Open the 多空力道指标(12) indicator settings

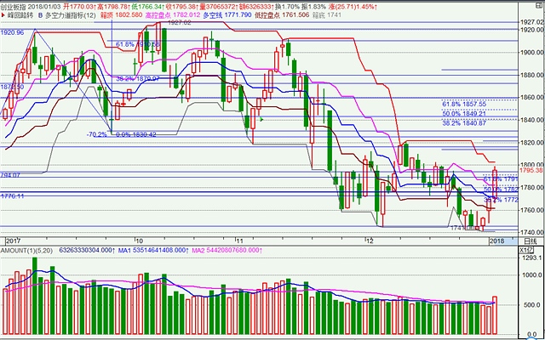click(82, 14)
